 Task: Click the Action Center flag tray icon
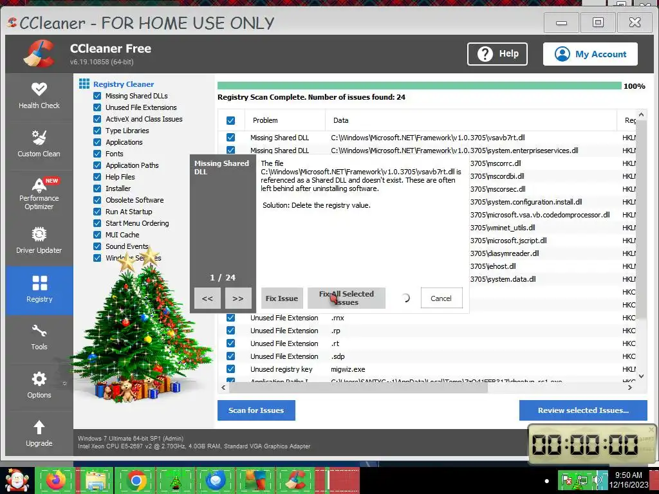coord(568,480)
